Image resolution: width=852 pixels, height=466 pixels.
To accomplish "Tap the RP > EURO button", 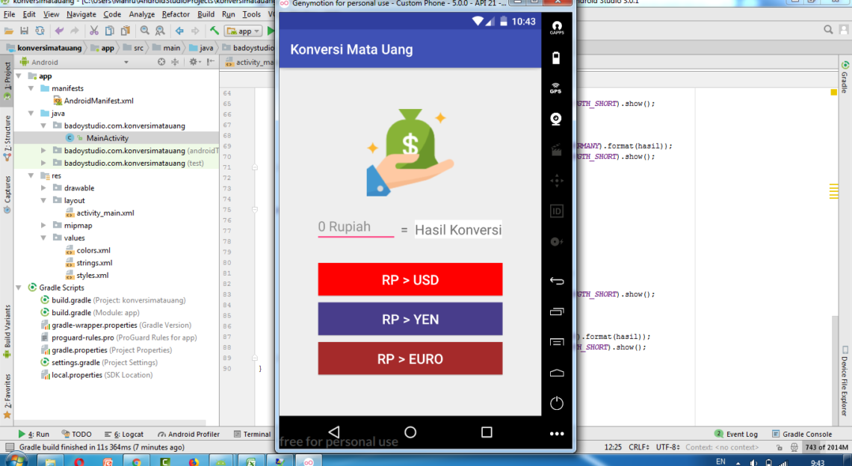I will tap(410, 359).
